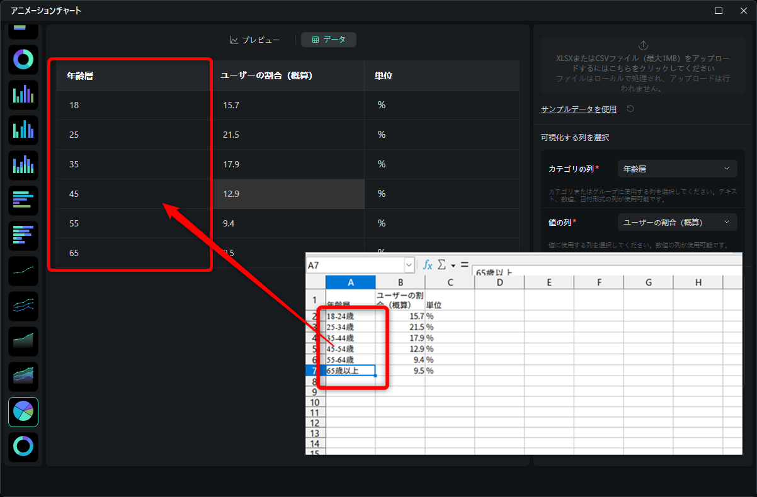
Task: Pick the multi-line chart type icon
Action: pyautogui.click(x=23, y=306)
